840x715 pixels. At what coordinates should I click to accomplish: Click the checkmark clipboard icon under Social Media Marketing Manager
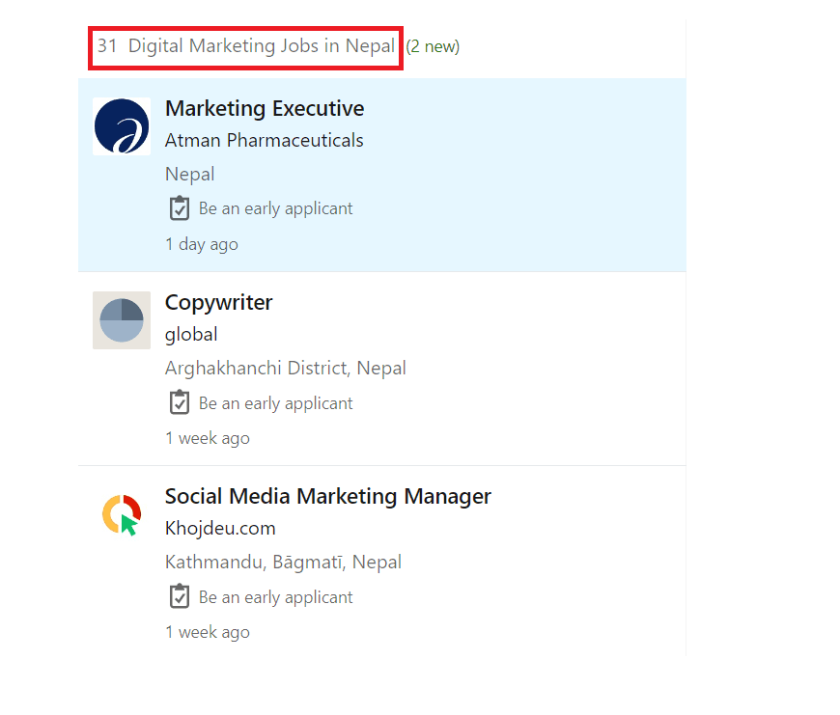180,596
